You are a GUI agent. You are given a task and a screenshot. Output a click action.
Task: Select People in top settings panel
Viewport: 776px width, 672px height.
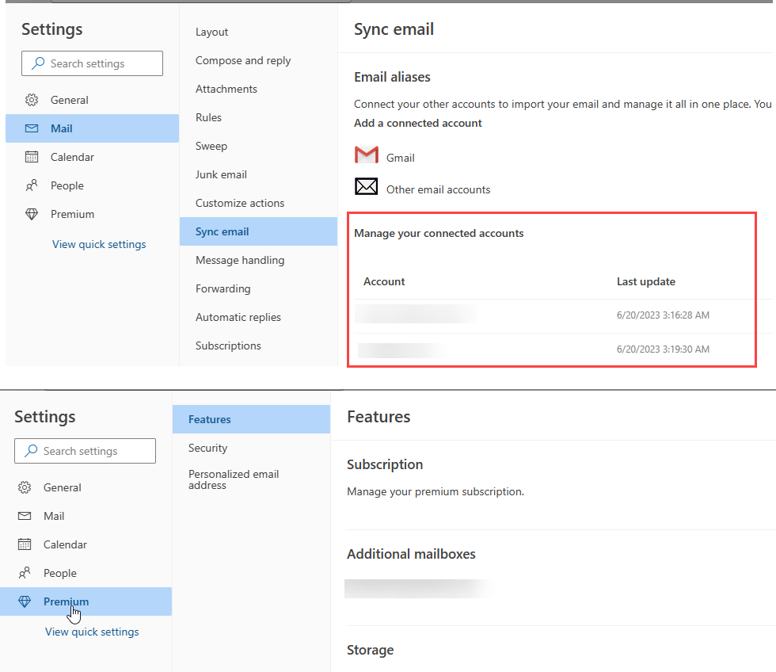coord(67,185)
